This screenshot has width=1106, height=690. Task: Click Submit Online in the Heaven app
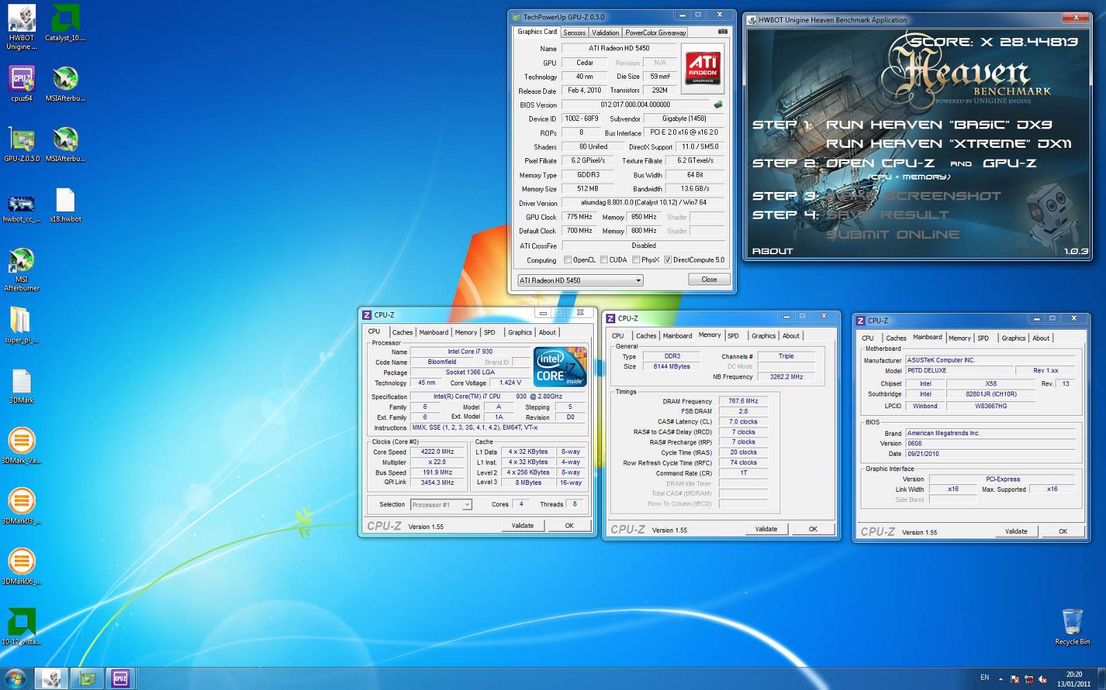(892, 235)
